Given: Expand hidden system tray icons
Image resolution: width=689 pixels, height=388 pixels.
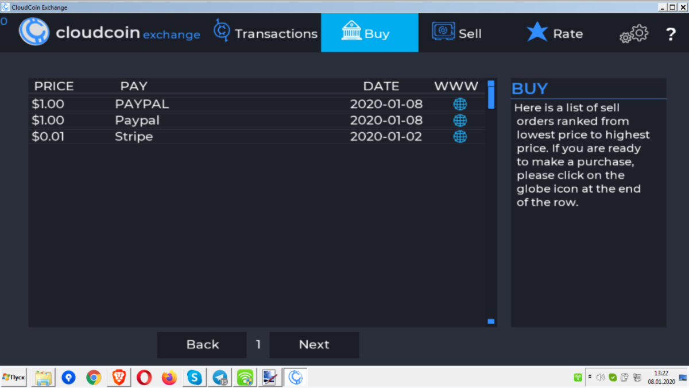Looking at the screenshot, I should pos(590,377).
